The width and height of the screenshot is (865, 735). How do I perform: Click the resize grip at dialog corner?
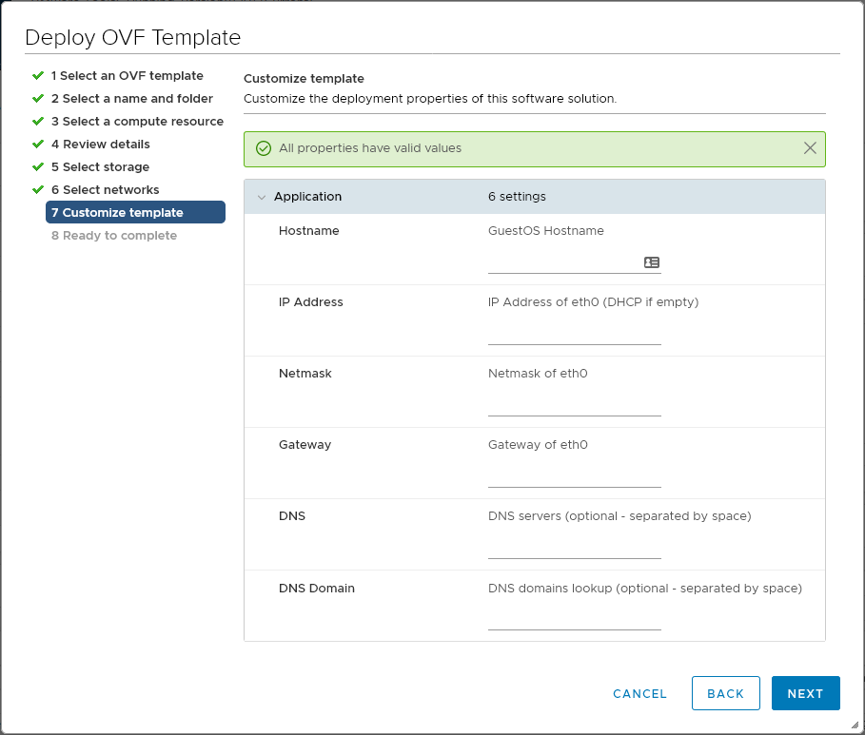point(855,725)
